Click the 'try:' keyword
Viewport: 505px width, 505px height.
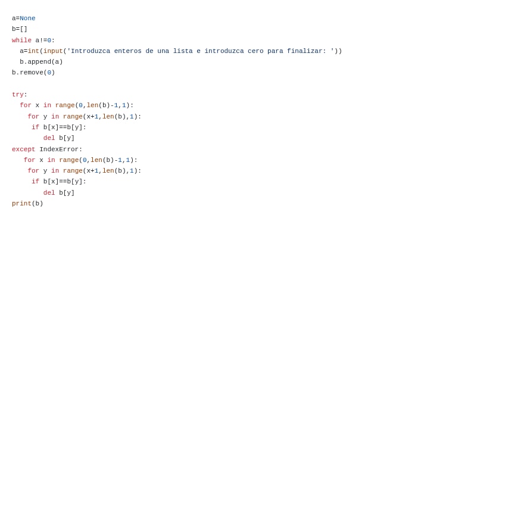pyautogui.click(x=20, y=95)
